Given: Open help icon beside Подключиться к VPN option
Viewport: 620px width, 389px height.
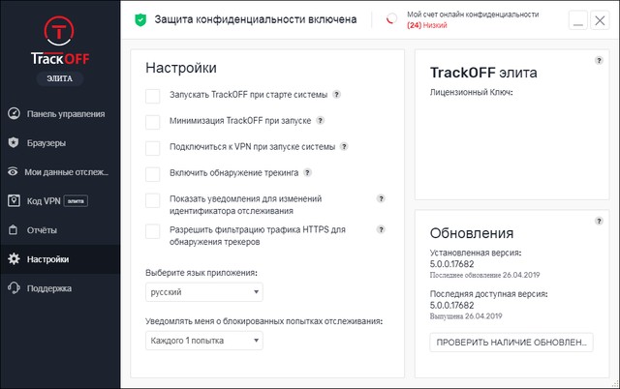Looking at the screenshot, I should 344,147.
